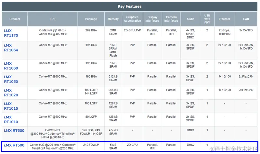Viewport: 260px width, 154px height.
Task: Select the '4.5 MB SRAM' memory cell
Action: tap(113, 134)
